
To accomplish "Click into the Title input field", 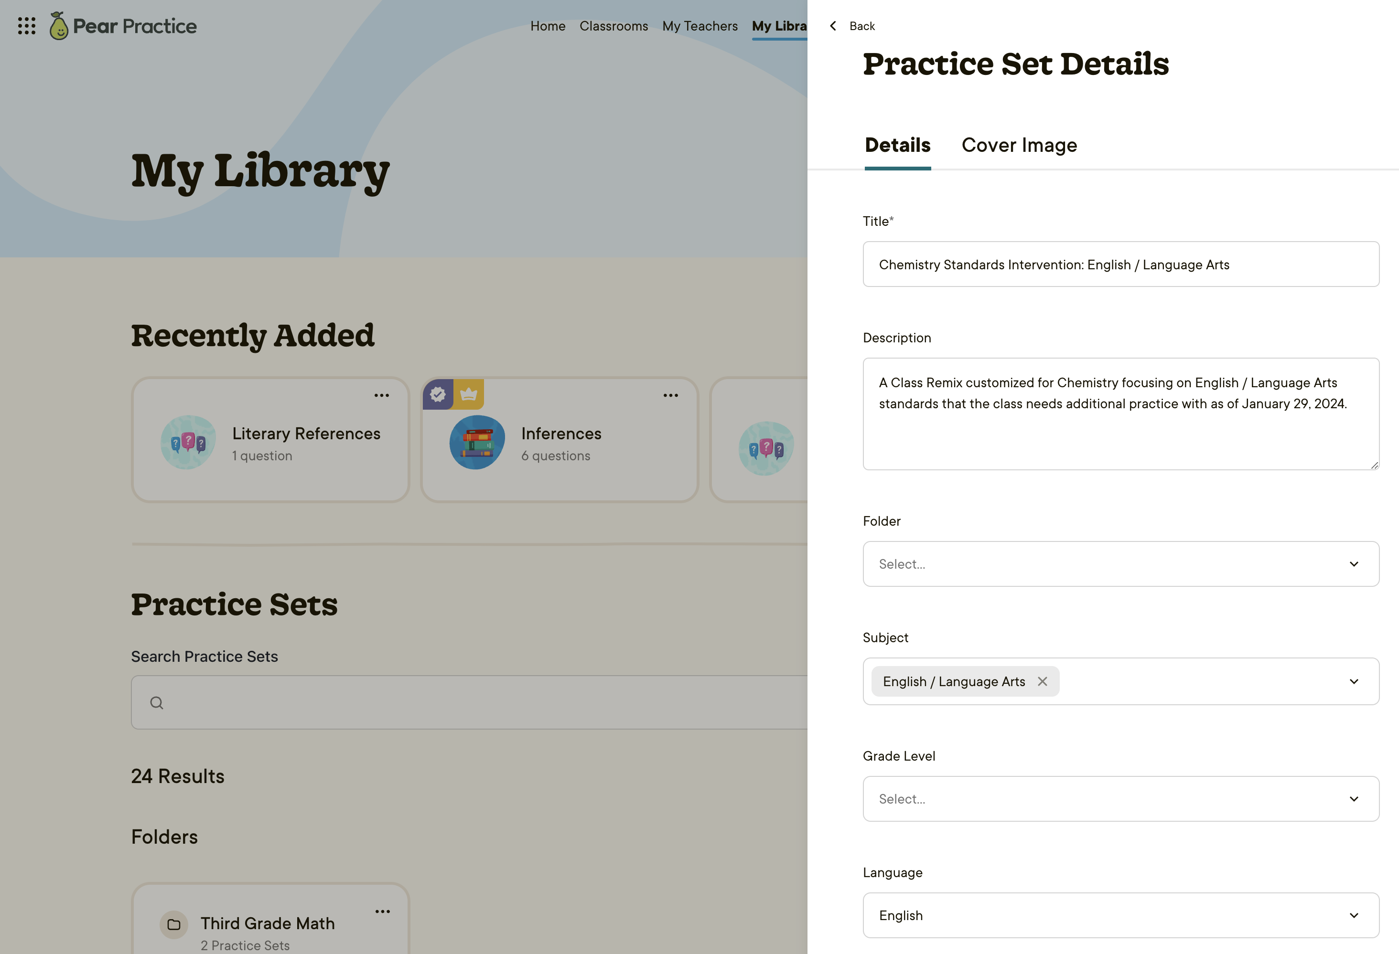I will 1120,265.
